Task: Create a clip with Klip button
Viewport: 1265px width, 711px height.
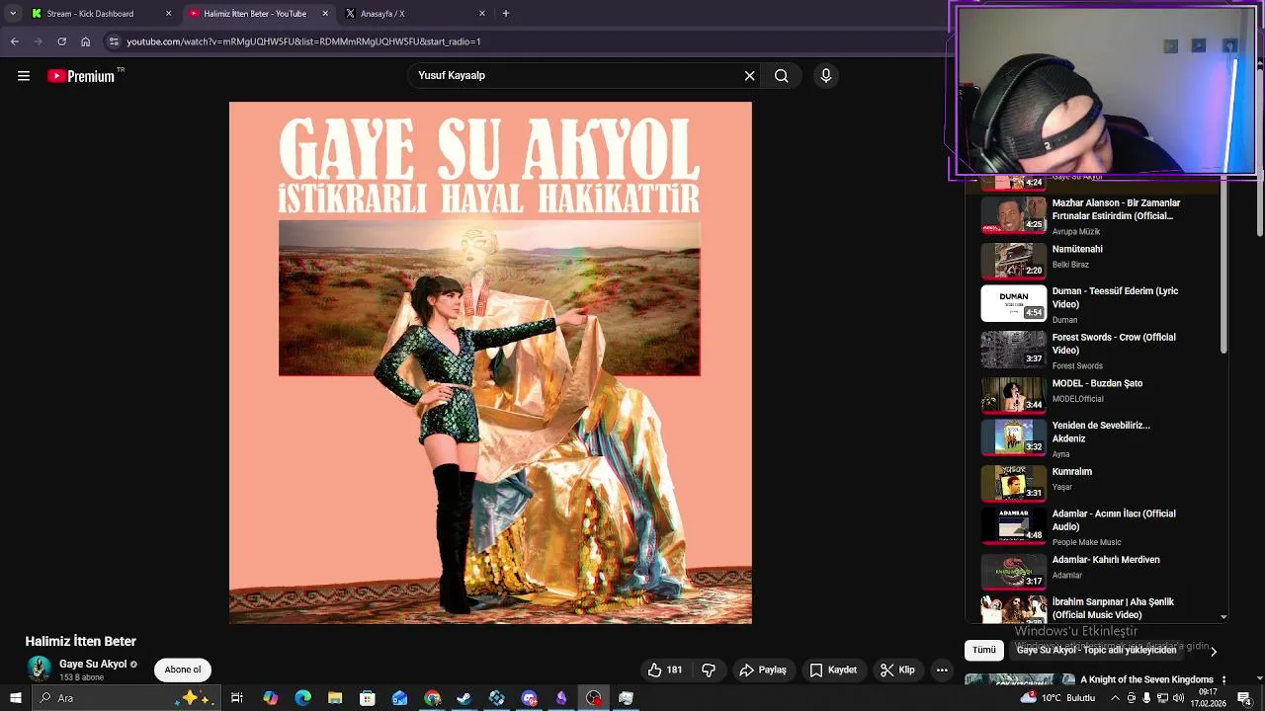Action: coord(897,670)
